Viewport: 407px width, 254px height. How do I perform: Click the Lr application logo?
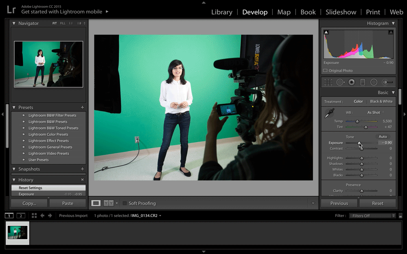[x=11, y=10]
